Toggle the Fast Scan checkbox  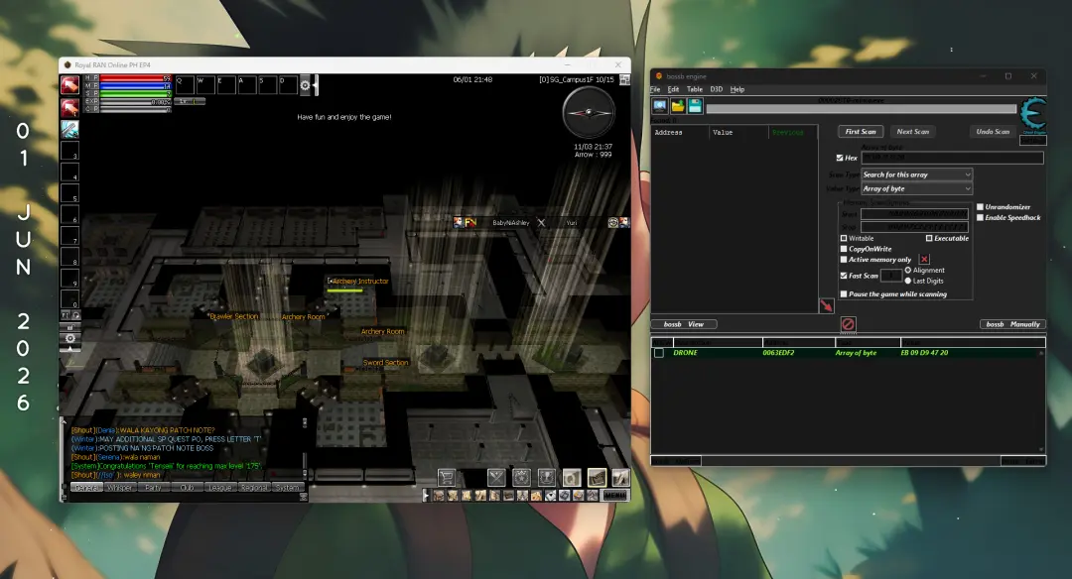click(x=844, y=276)
